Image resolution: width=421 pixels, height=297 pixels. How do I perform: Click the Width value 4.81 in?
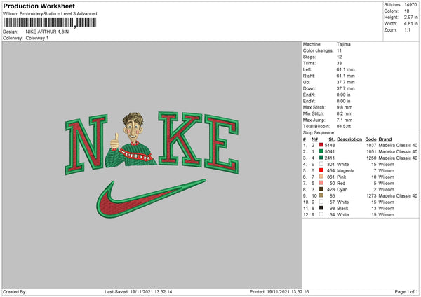point(411,24)
